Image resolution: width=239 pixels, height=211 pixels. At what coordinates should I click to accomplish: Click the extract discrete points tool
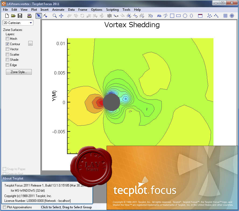click(x=210, y=16)
